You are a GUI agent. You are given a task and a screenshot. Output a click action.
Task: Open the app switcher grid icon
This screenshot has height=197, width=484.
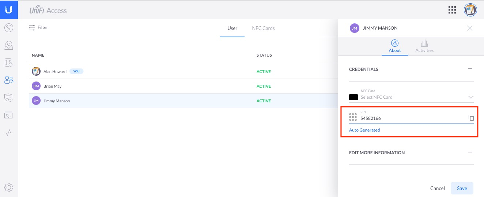point(452,10)
